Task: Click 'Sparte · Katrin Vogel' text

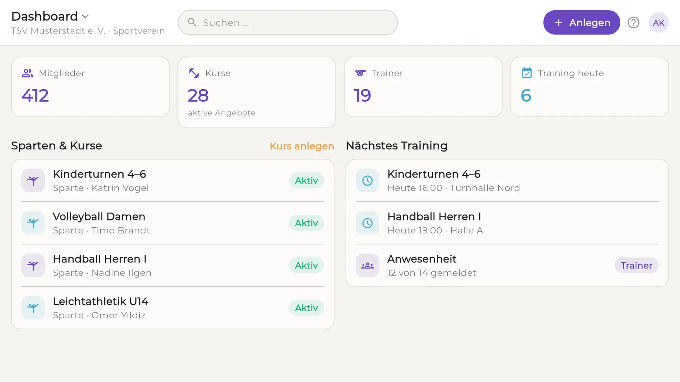Action: 101,188
